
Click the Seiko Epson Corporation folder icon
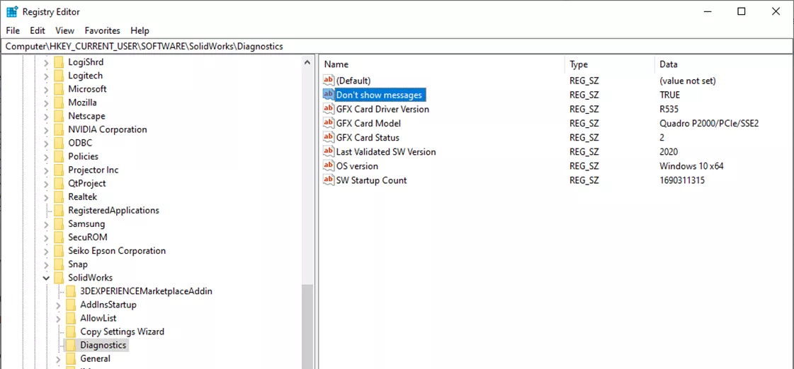tap(59, 251)
